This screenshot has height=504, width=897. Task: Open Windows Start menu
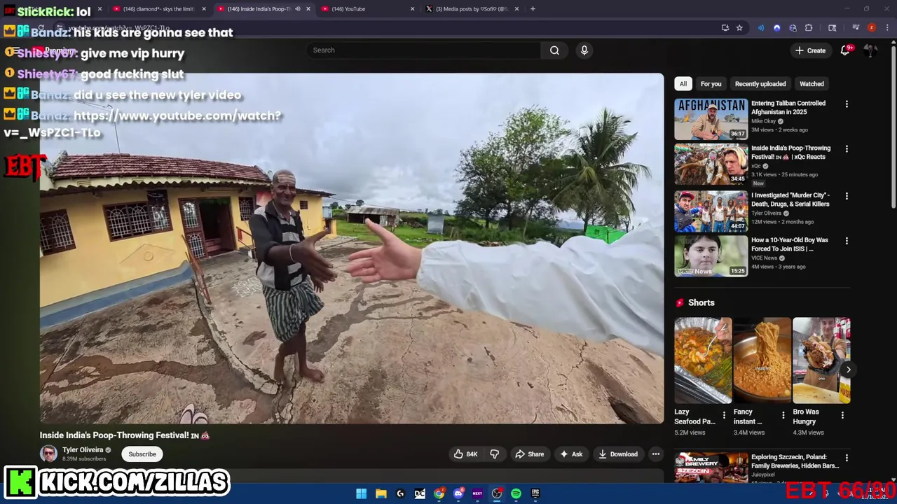coord(361,493)
